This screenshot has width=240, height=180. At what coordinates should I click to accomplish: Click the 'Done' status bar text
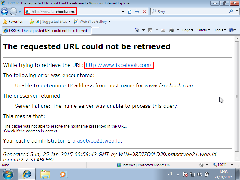pyautogui.click(x=5, y=165)
